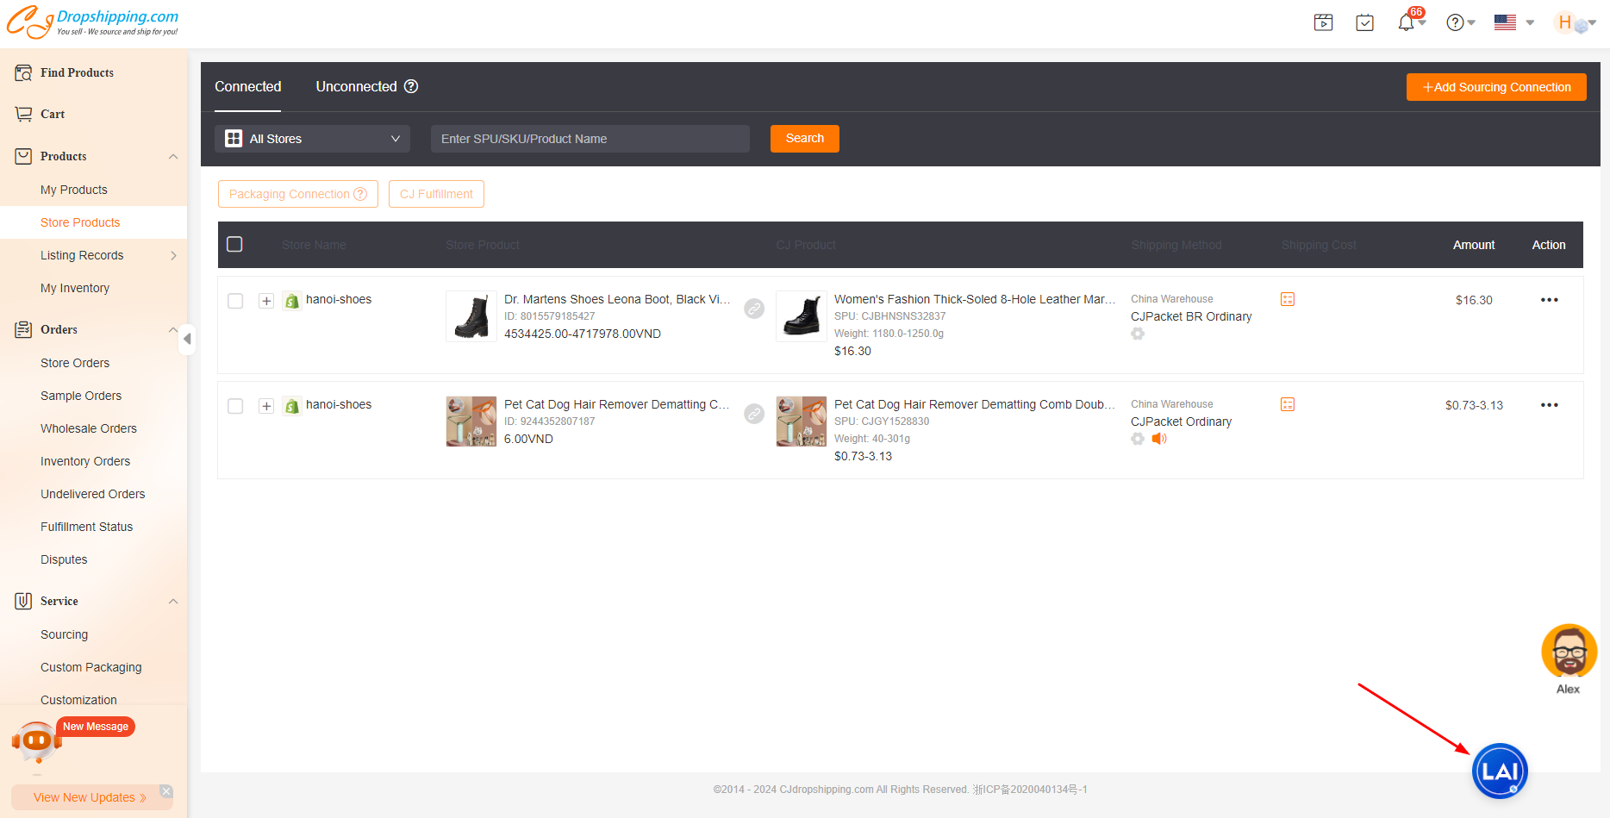
Task: Click Dr. Martens boot store product thumbnail
Action: pos(471,316)
